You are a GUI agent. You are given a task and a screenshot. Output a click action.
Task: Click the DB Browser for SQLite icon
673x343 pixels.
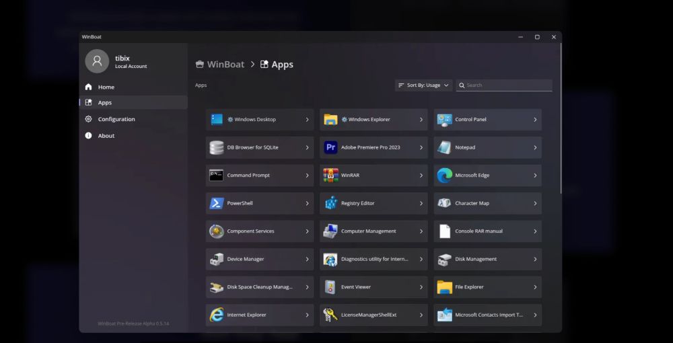[217, 147]
